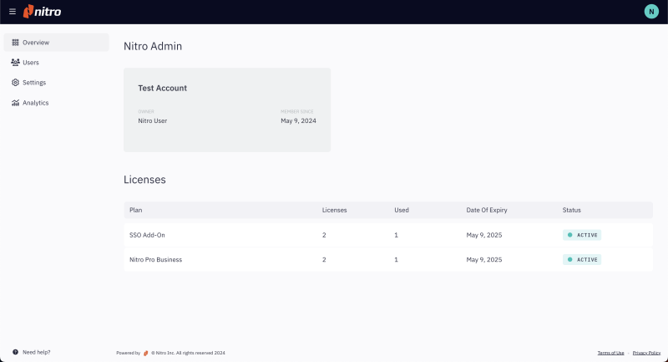Click the Test Account card title
Screen dimensions: 668x362
(x=162, y=89)
